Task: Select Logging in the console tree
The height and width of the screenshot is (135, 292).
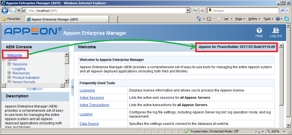Action: pos(19,69)
